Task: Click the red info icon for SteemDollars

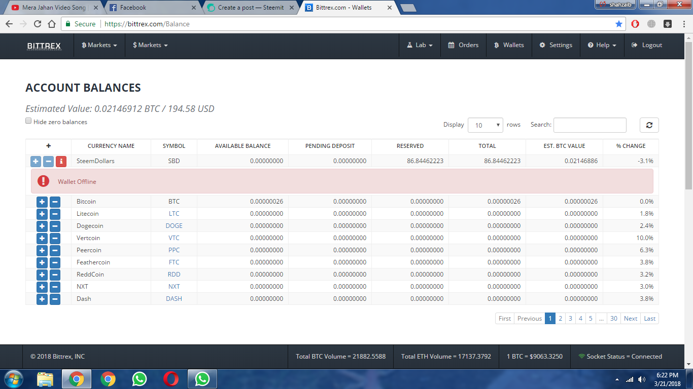Action: pos(61,161)
